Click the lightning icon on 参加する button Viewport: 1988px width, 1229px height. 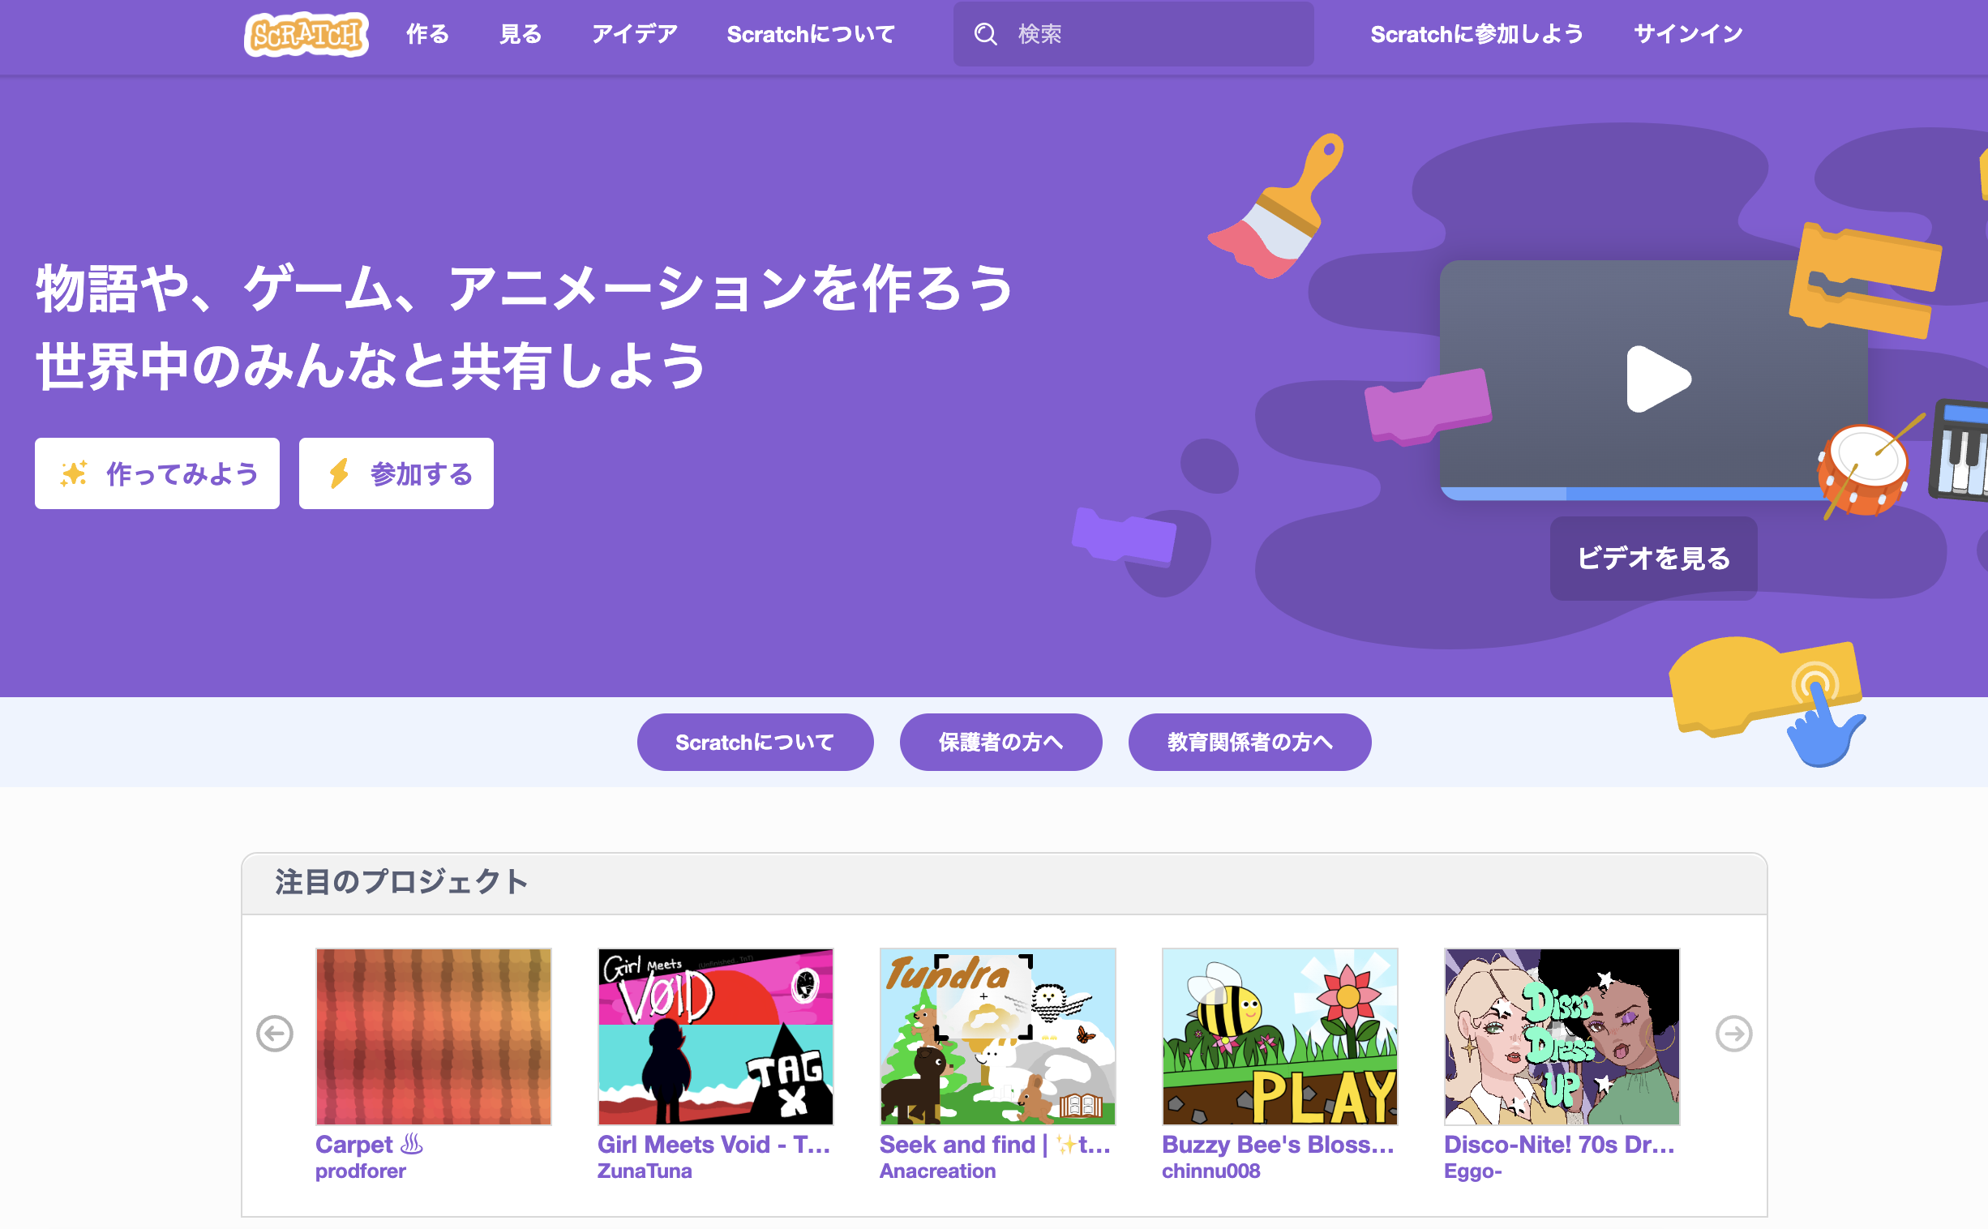339,473
